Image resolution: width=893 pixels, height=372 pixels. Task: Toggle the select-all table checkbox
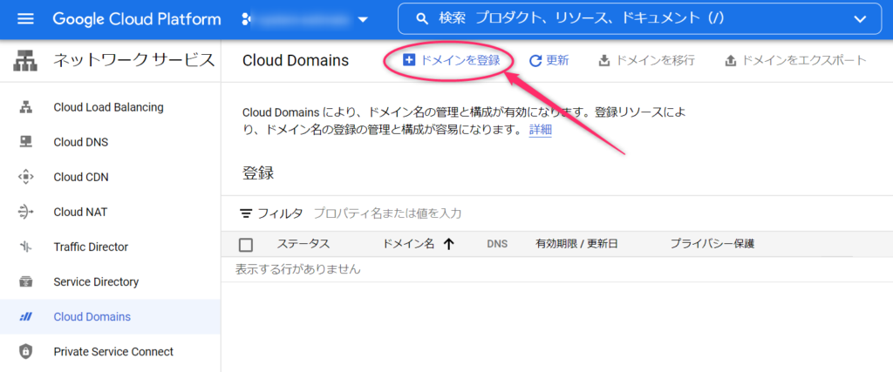246,245
